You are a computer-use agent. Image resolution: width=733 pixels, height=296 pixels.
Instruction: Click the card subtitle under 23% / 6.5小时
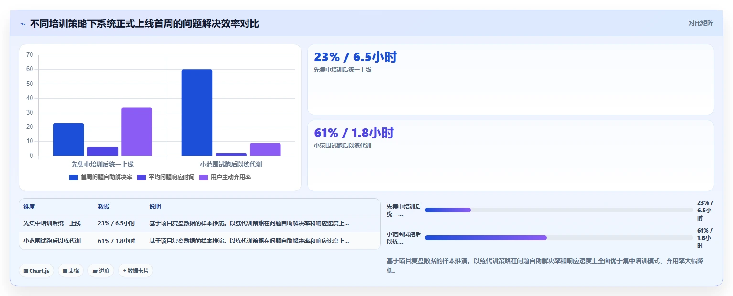pos(343,70)
